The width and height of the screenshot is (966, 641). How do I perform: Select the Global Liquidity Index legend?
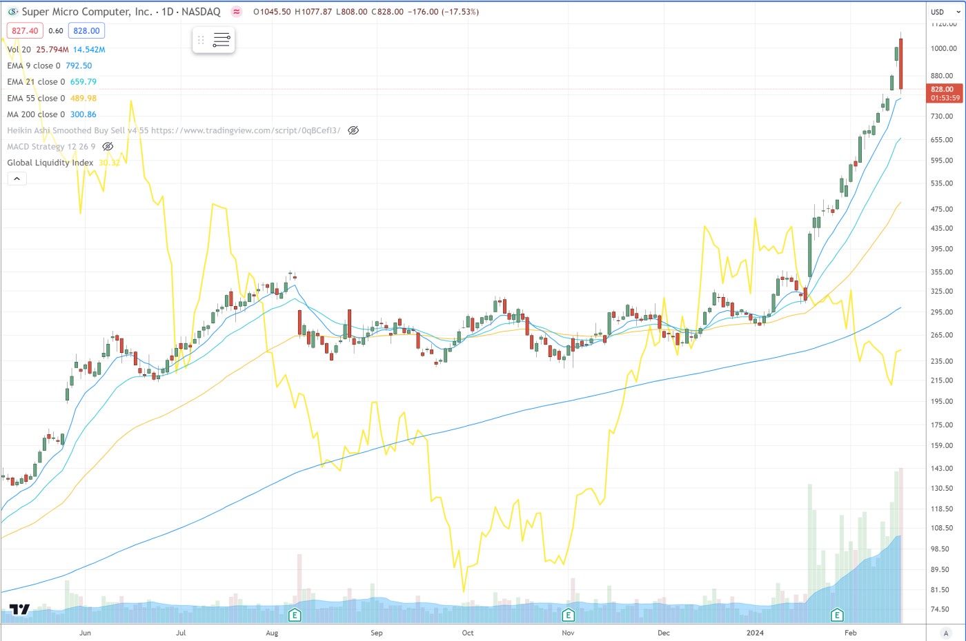50,163
